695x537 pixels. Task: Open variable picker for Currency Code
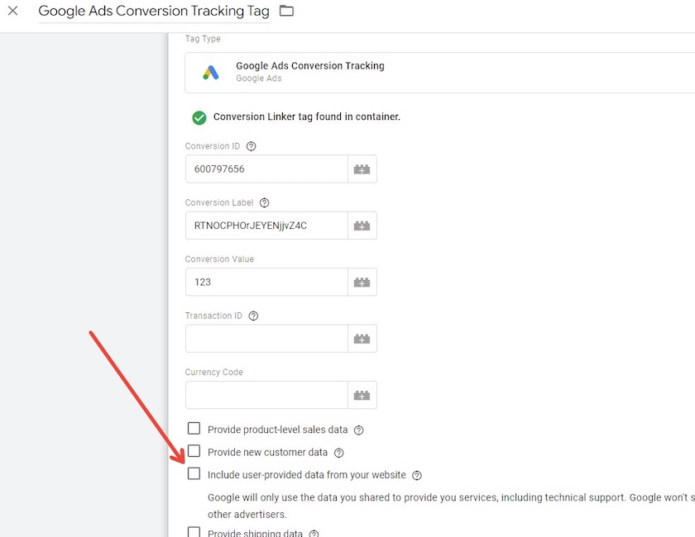(x=362, y=395)
